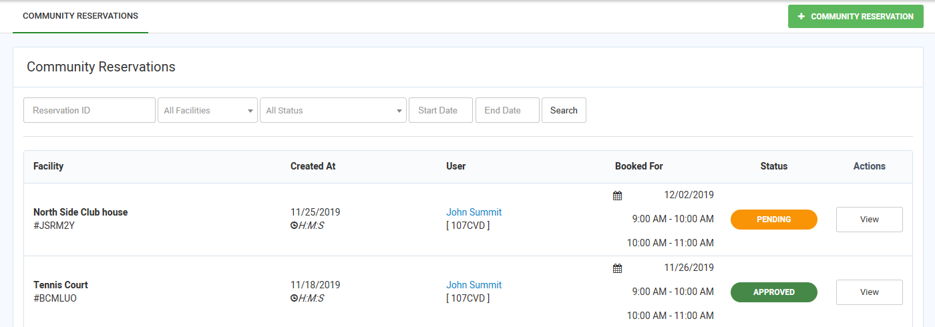Click the green APPROVED status badge
Image resolution: width=935 pixels, height=327 pixels.
pyautogui.click(x=773, y=292)
